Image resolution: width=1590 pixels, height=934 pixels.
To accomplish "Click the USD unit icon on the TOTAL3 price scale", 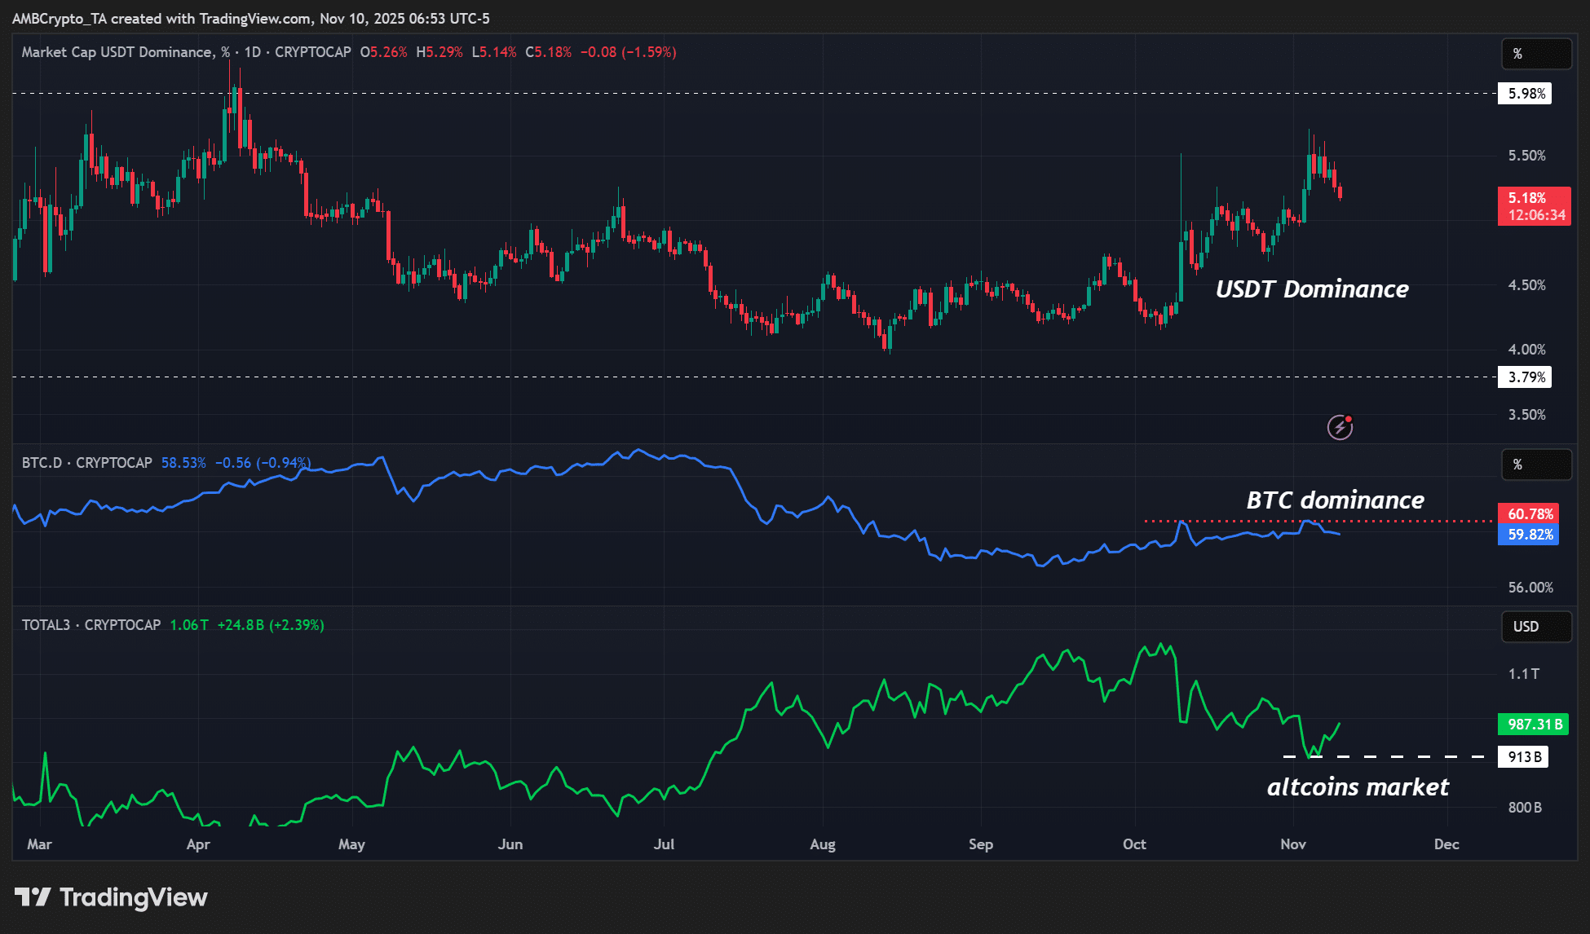I will point(1536,627).
